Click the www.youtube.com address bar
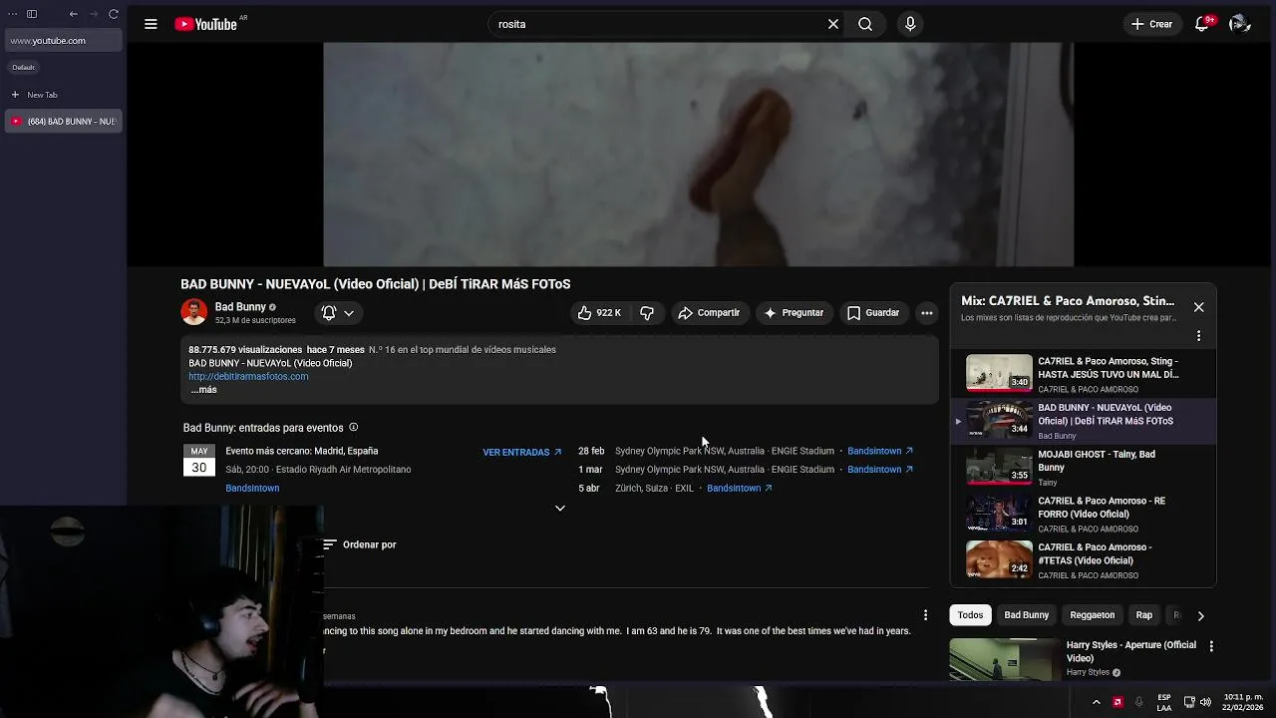The height and width of the screenshot is (718, 1276). (64, 41)
